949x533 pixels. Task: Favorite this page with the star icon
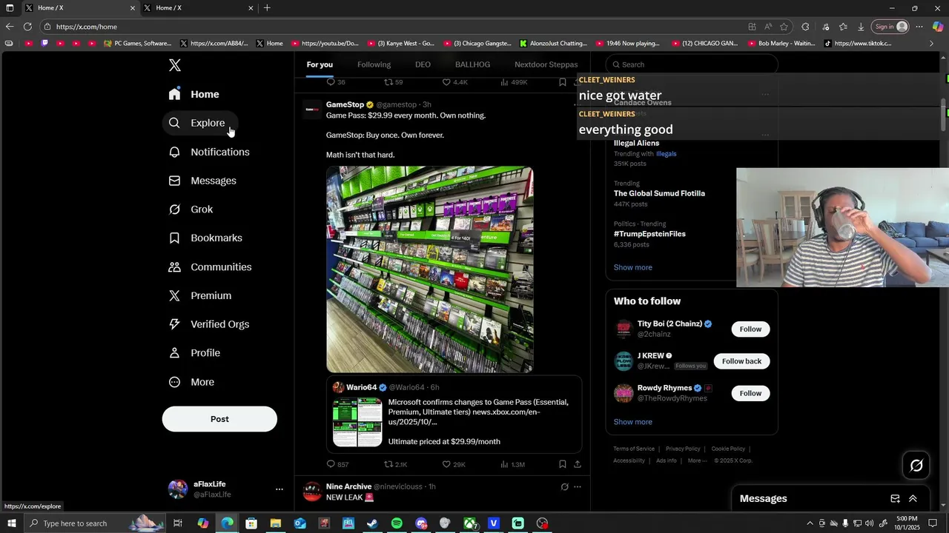pyautogui.click(x=784, y=27)
